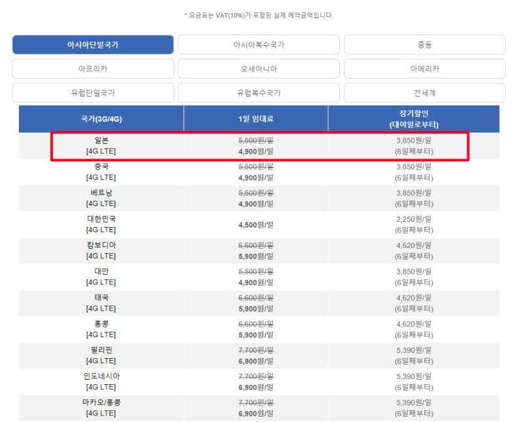Click the 장기할인 column header
The image size is (522, 422).
(x=414, y=119)
